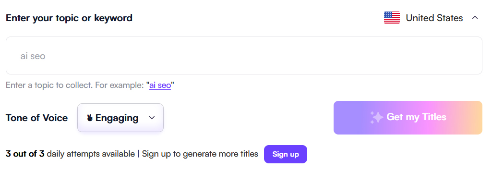Follow the "ai seo" example link

click(160, 86)
